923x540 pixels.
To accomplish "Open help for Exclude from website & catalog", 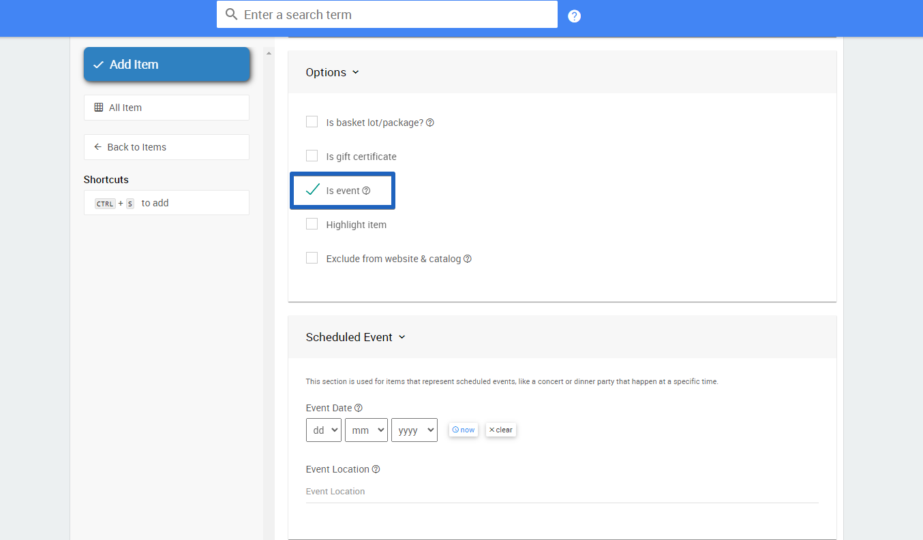I will [468, 259].
